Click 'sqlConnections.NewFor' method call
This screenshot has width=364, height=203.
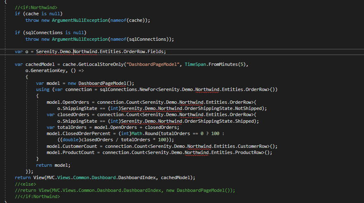coord(128,89)
